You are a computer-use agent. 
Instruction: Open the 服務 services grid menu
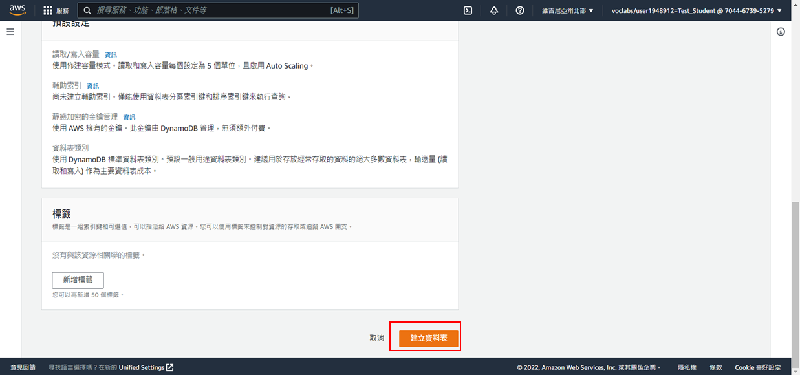(x=56, y=10)
